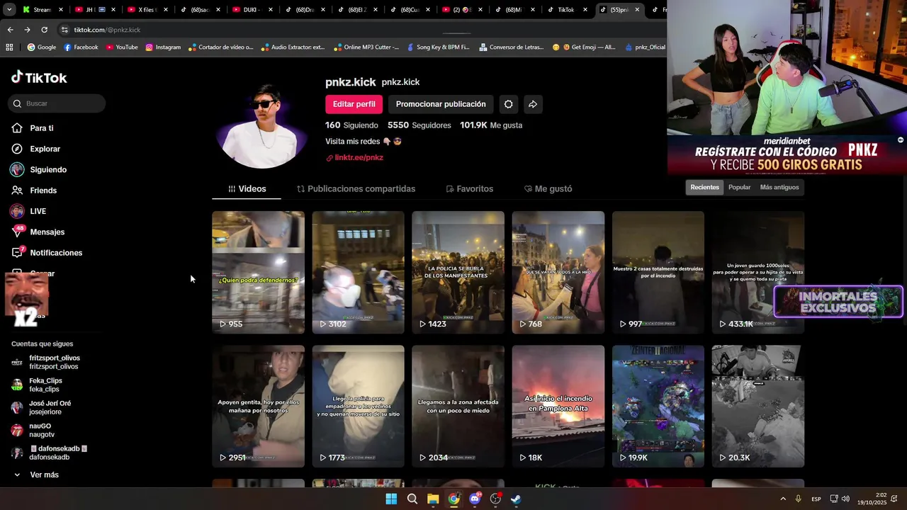
Task: Open Steam in taskbar
Action: click(516, 499)
